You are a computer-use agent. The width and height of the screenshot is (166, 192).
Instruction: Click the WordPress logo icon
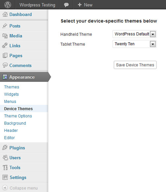click(8, 5)
